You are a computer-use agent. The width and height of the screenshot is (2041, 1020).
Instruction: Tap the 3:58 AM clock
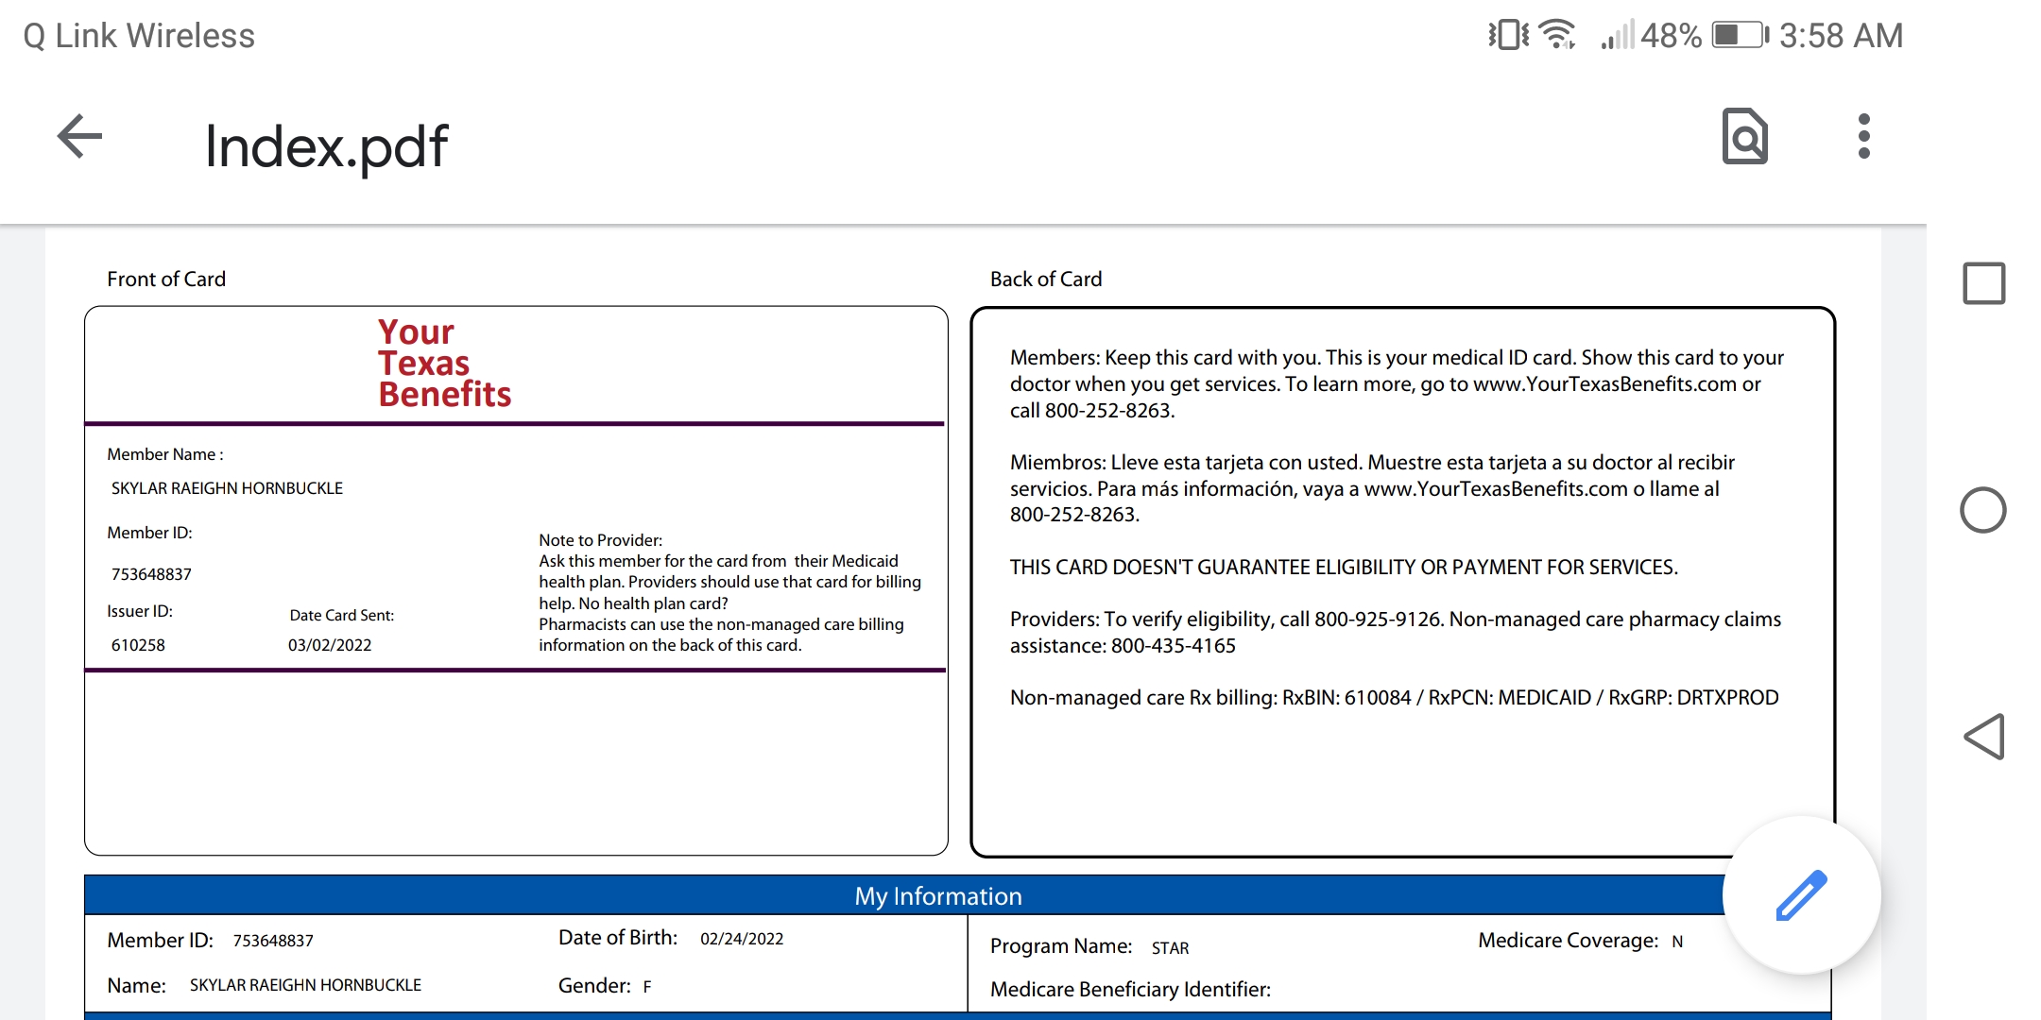(1841, 36)
